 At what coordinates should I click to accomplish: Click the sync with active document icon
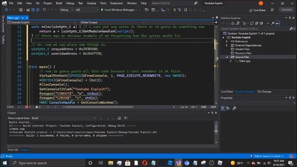click(252, 23)
